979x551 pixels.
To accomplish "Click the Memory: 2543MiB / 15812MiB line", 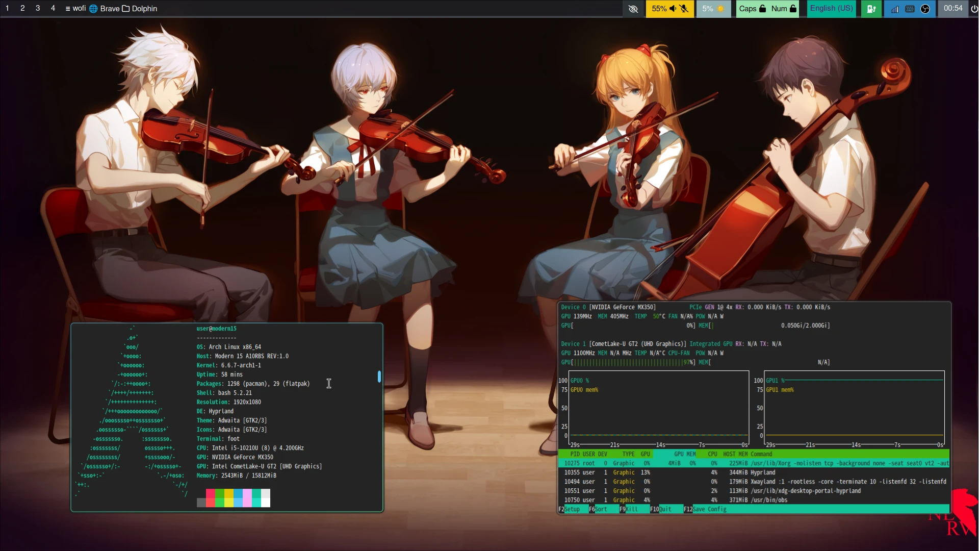I will coord(237,475).
